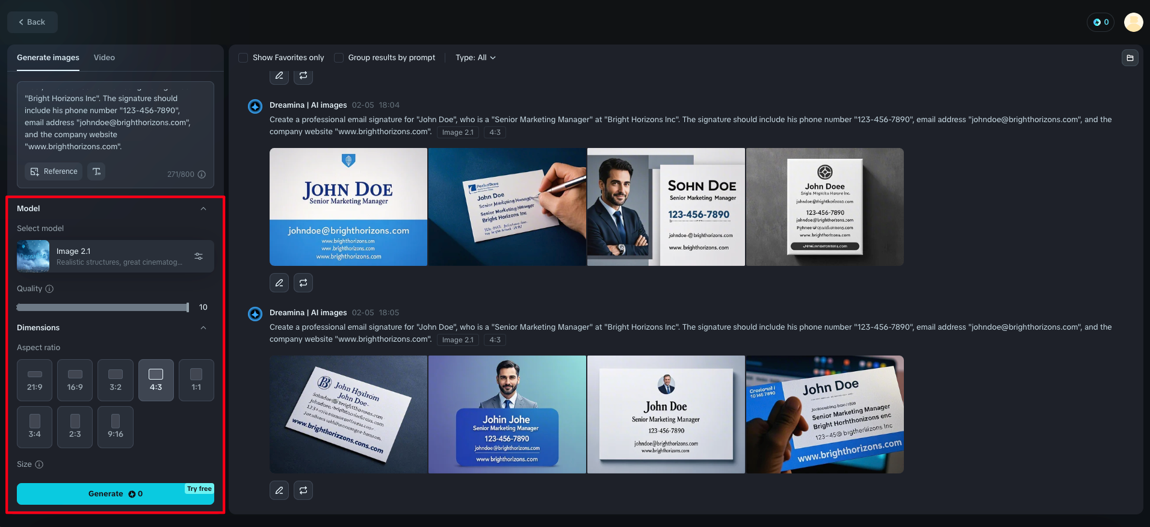Enable Show Favorites only checkbox
This screenshot has width=1150, height=527.
[243, 58]
